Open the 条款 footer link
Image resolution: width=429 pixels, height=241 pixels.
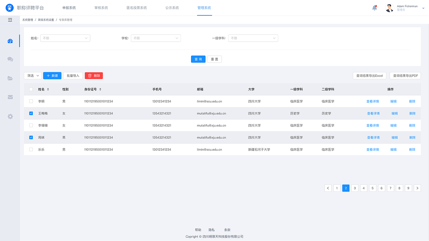(x=227, y=230)
